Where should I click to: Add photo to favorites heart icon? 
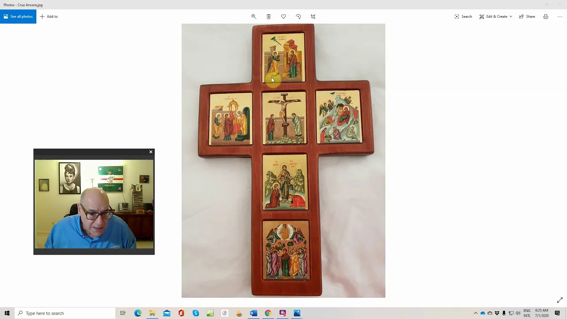[283, 16]
